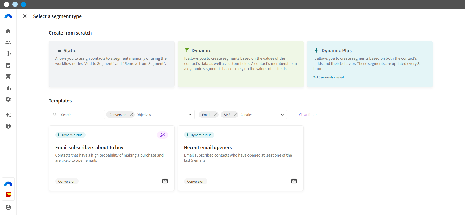Click the magic wand icon on first template
Image resolution: width=465 pixels, height=215 pixels.
pyautogui.click(x=162, y=135)
